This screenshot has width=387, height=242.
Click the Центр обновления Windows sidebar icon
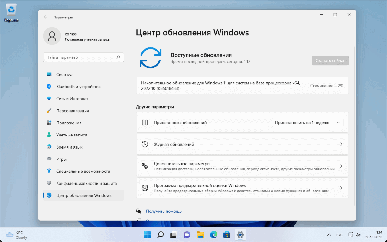(49, 195)
